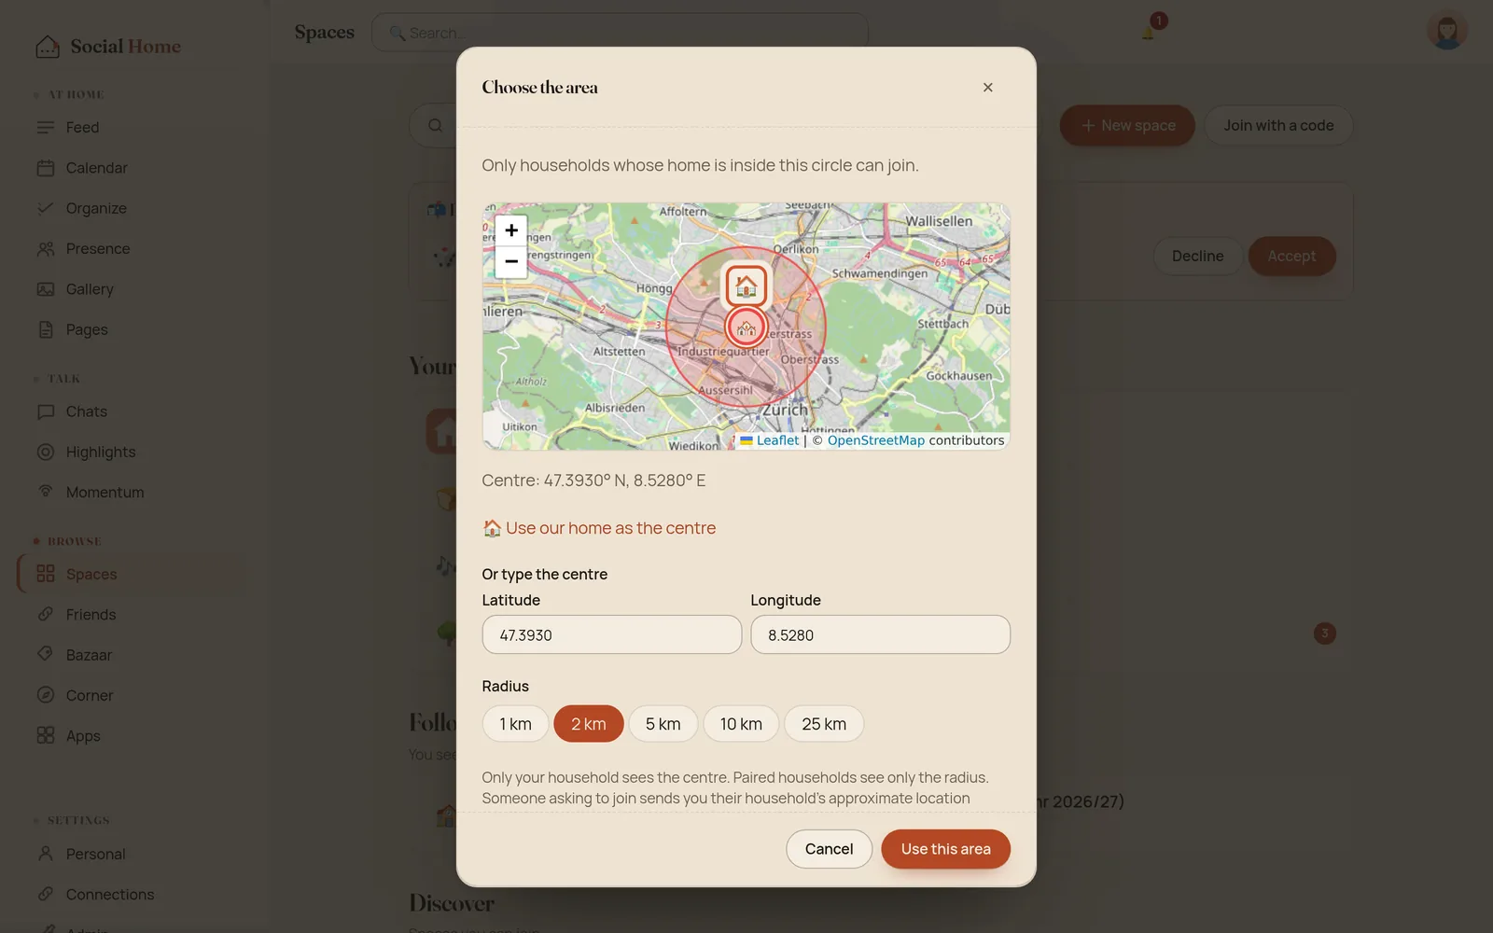Click the Latitude input field
The image size is (1493, 933).
[612, 634]
